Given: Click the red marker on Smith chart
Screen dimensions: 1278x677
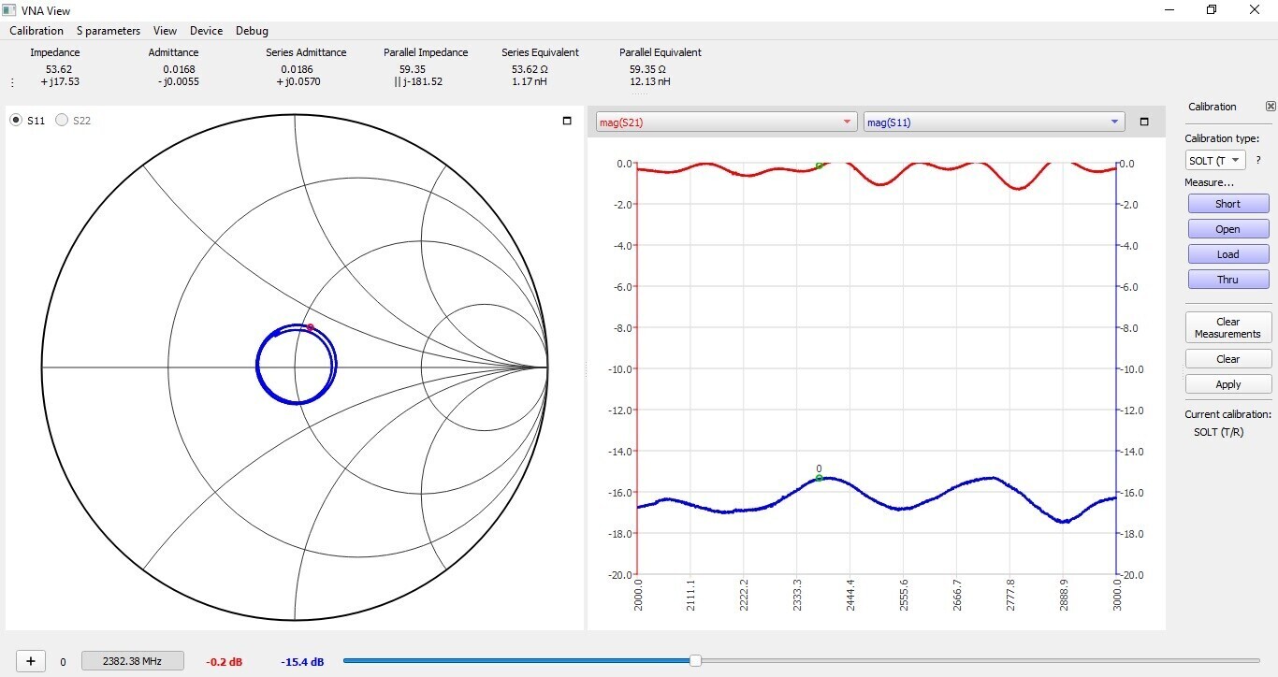Looking at the screenshot, I should tap(310, 327).
